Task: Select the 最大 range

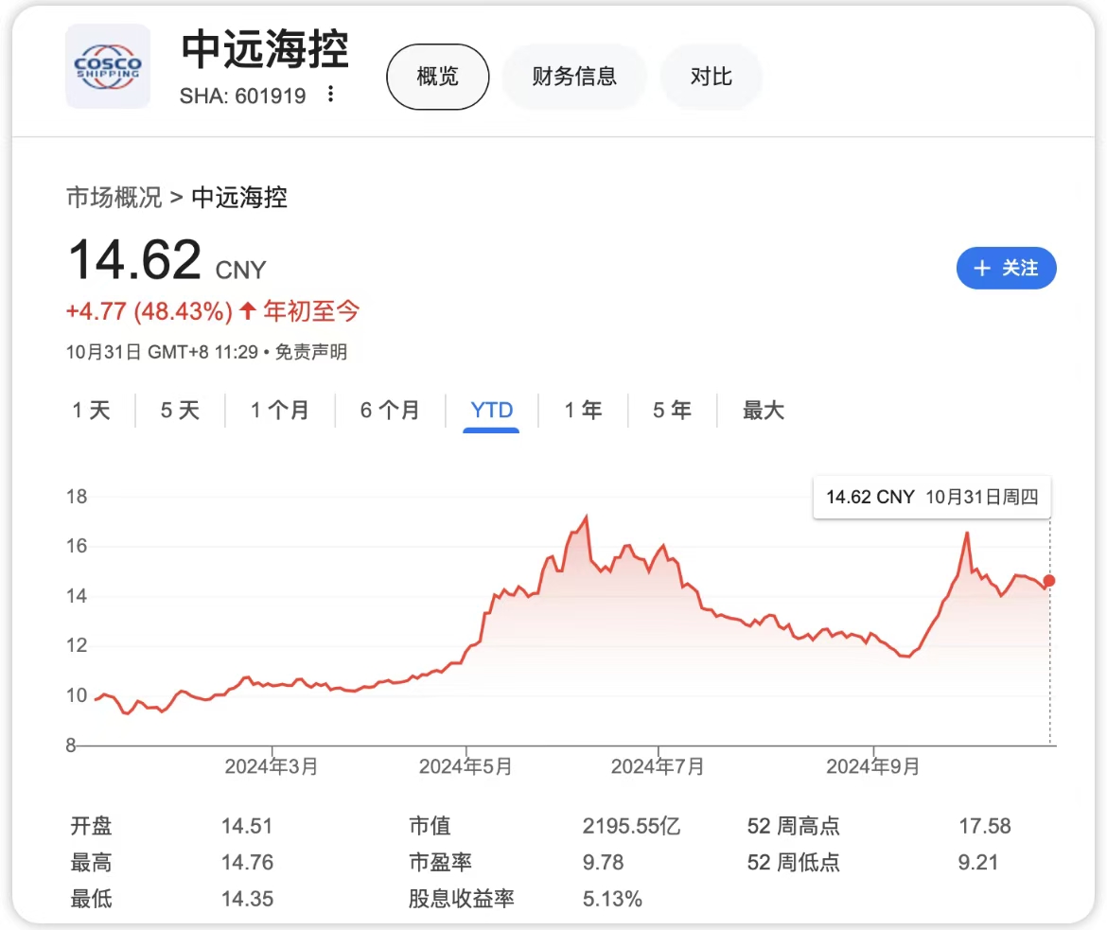Action: click(x=764, y=410)
